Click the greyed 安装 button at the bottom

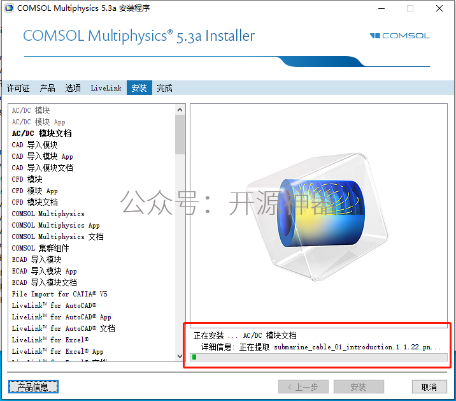tap(359, 387)
